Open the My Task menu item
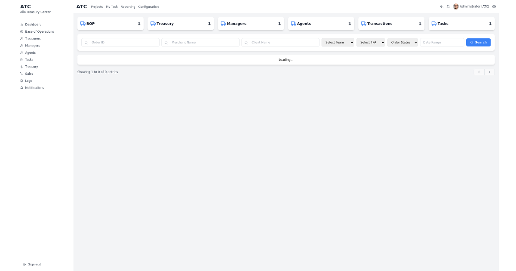The image size is (516, 271). tap(111, 6)
